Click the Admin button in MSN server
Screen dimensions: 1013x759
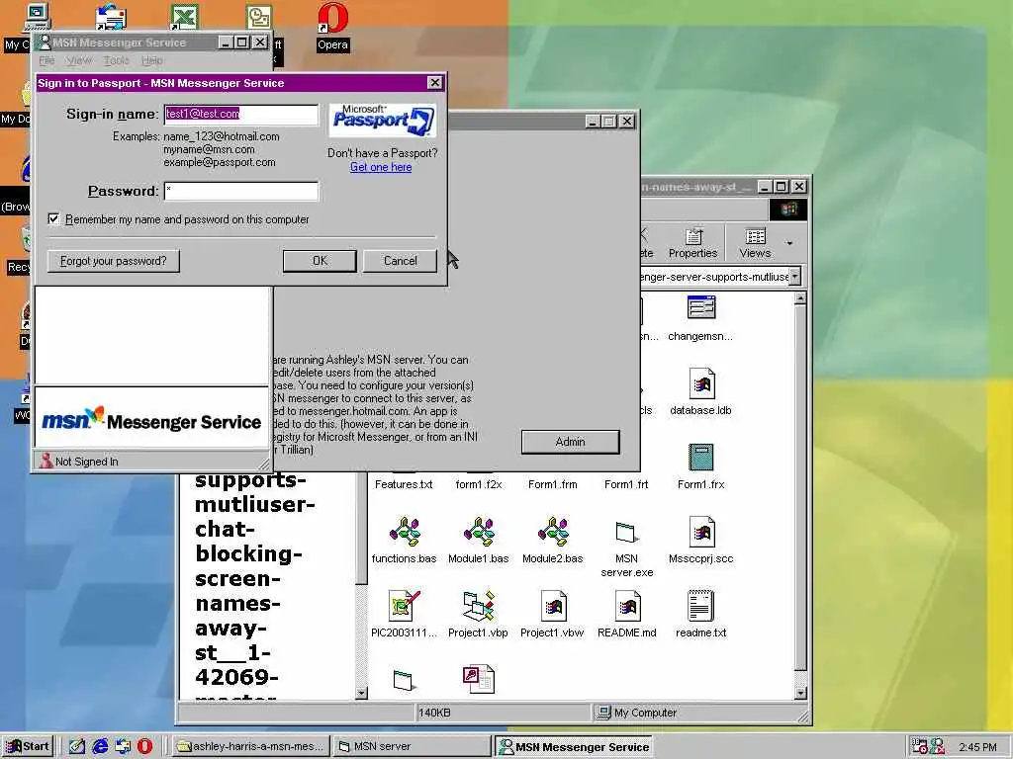click(x=571, y=442)
